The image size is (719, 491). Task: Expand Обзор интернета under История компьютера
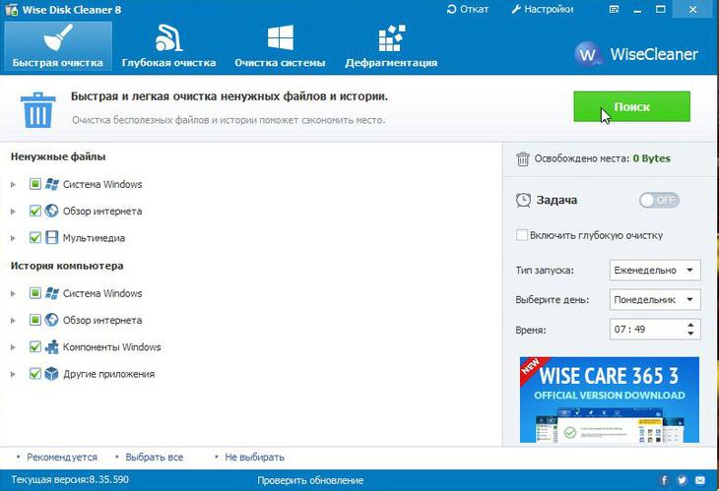point(14,320)
